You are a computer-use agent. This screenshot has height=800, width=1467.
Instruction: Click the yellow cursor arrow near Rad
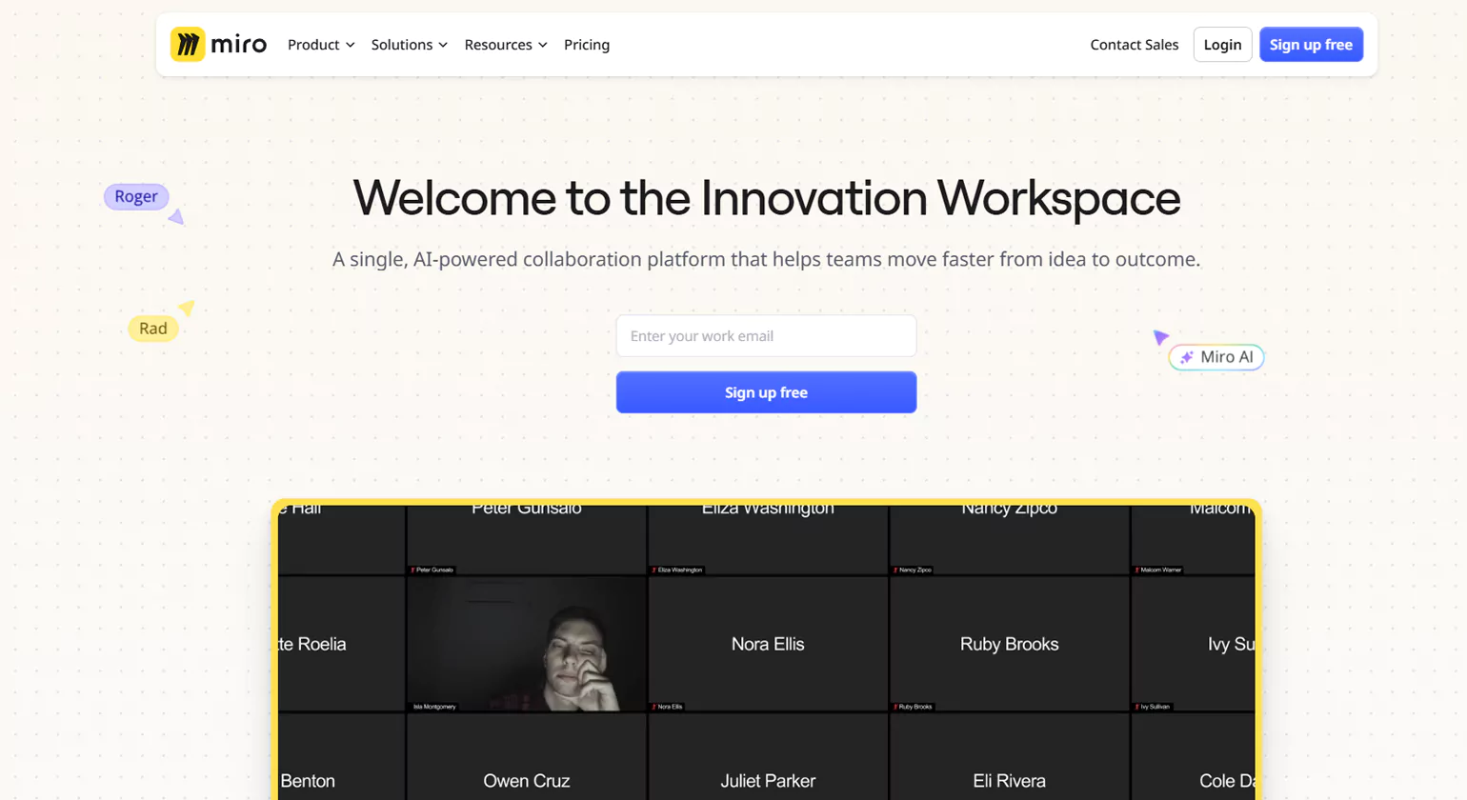click(x=187, y=308)
